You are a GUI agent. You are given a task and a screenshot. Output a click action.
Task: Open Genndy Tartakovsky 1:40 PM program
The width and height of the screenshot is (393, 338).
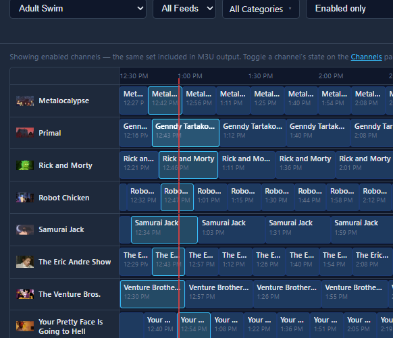(318, 133)
